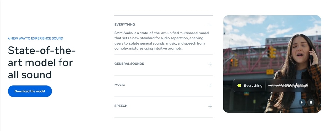This screenshot has height=131, width=327.
Task: Collapse the Everything section minus icon
Action: point(210,25)
